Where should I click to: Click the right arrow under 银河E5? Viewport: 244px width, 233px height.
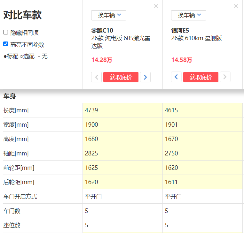(225, 77)
